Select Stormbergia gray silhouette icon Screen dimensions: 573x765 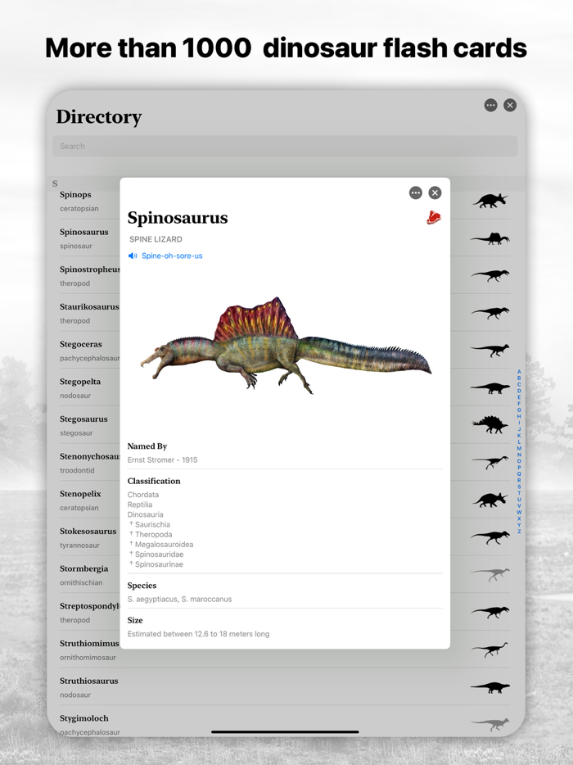point(490,575)
